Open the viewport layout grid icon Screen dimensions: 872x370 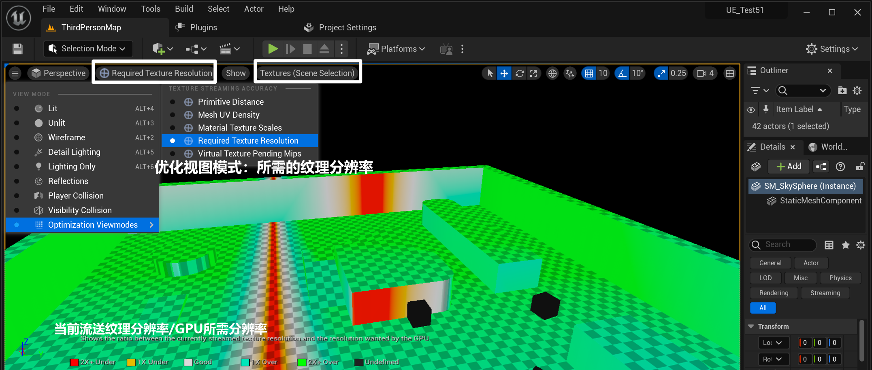coord(730,73)
